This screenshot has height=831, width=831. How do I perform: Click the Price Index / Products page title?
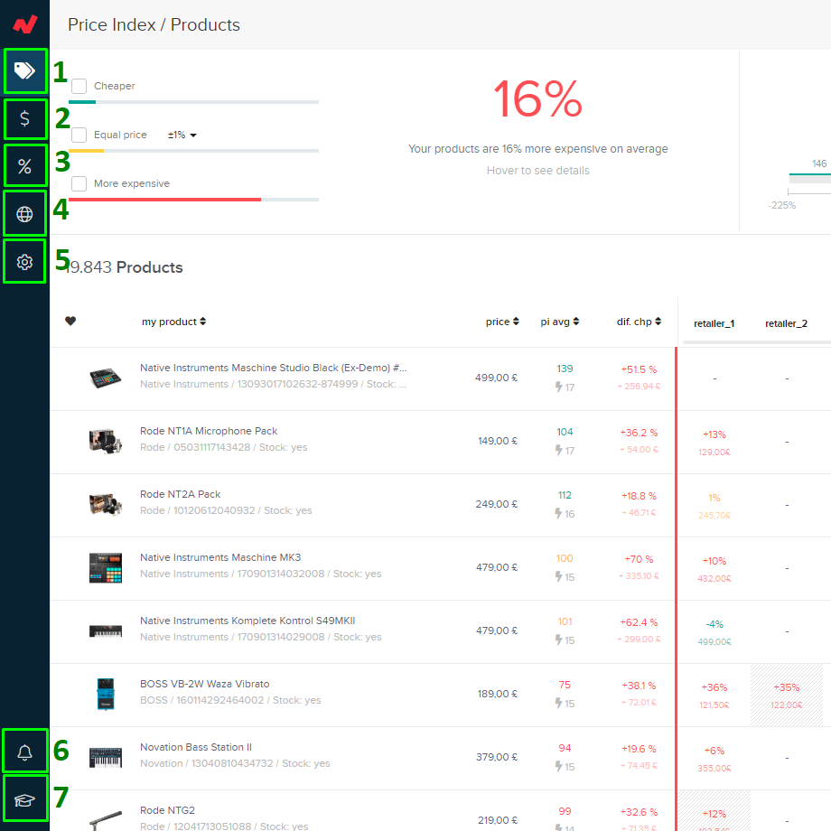click(154, 25)
